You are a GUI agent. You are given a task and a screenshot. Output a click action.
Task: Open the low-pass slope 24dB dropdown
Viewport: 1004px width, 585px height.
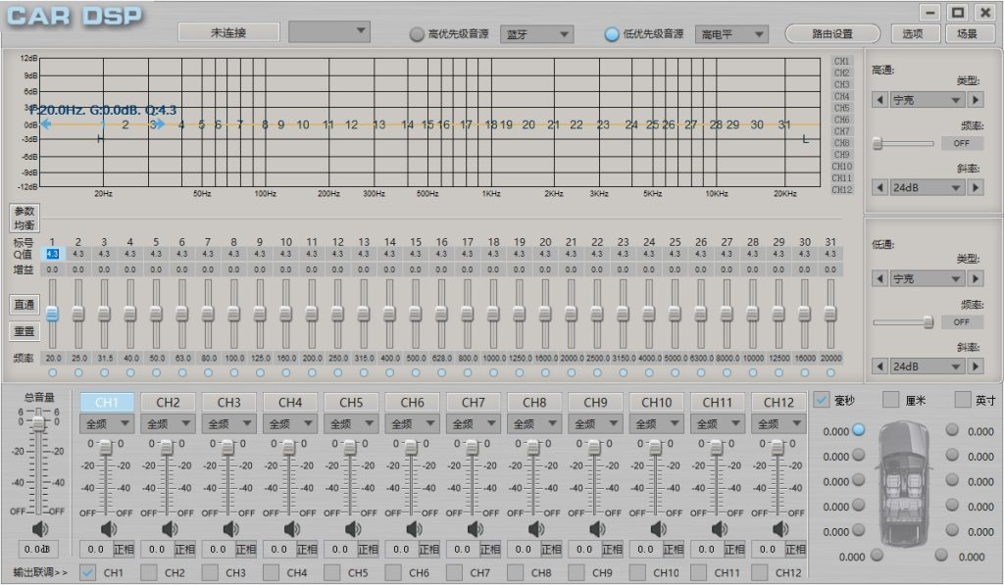pyautogui.click(x=928, y=366)
